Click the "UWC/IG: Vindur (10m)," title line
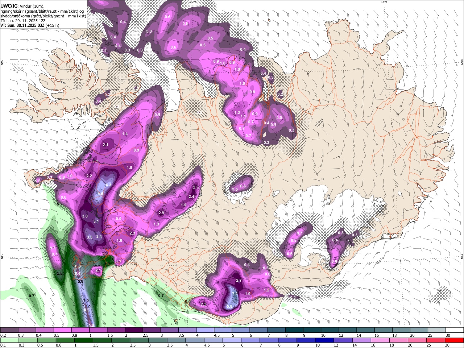464x348 pixels. coord(22,6)
